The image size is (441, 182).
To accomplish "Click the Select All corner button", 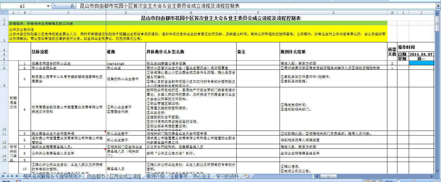I will [4, 13].
